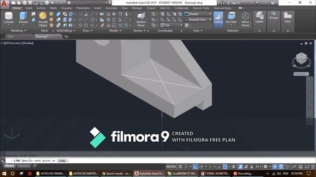This screenshot has height=177, width=316.
Task: Click the Plot printer icon in quick access
Action: 47,3
